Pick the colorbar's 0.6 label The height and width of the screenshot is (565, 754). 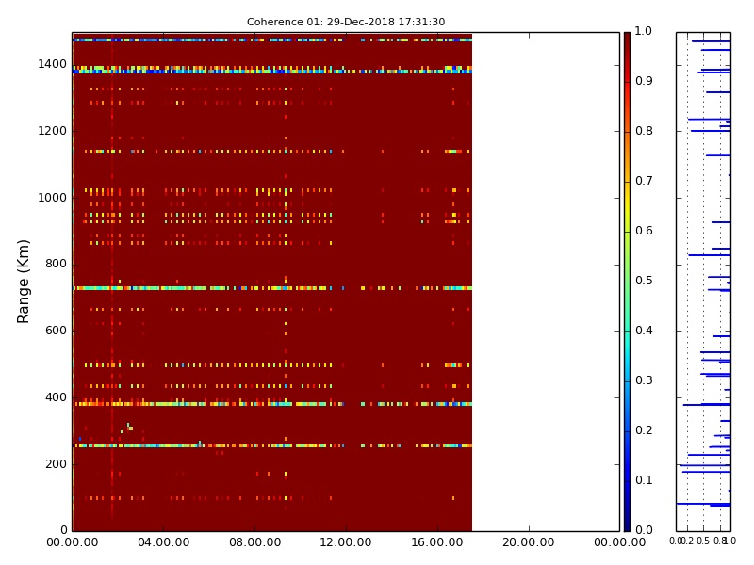(x=644, y=231)
